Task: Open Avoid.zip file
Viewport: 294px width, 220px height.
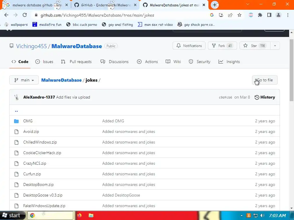Action: click(31, 132)
